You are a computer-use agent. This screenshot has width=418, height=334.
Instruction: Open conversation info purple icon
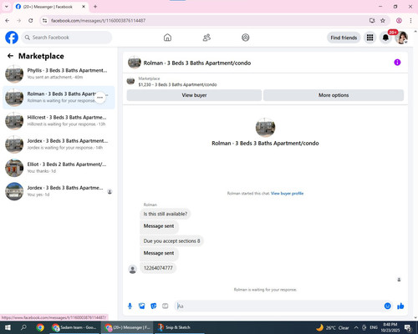point(397,63)
